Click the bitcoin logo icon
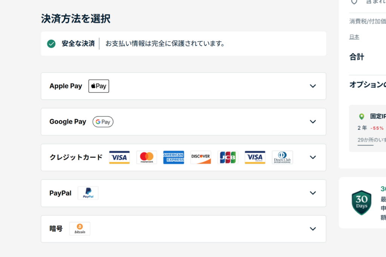386x257 pixels. (80, 229)
